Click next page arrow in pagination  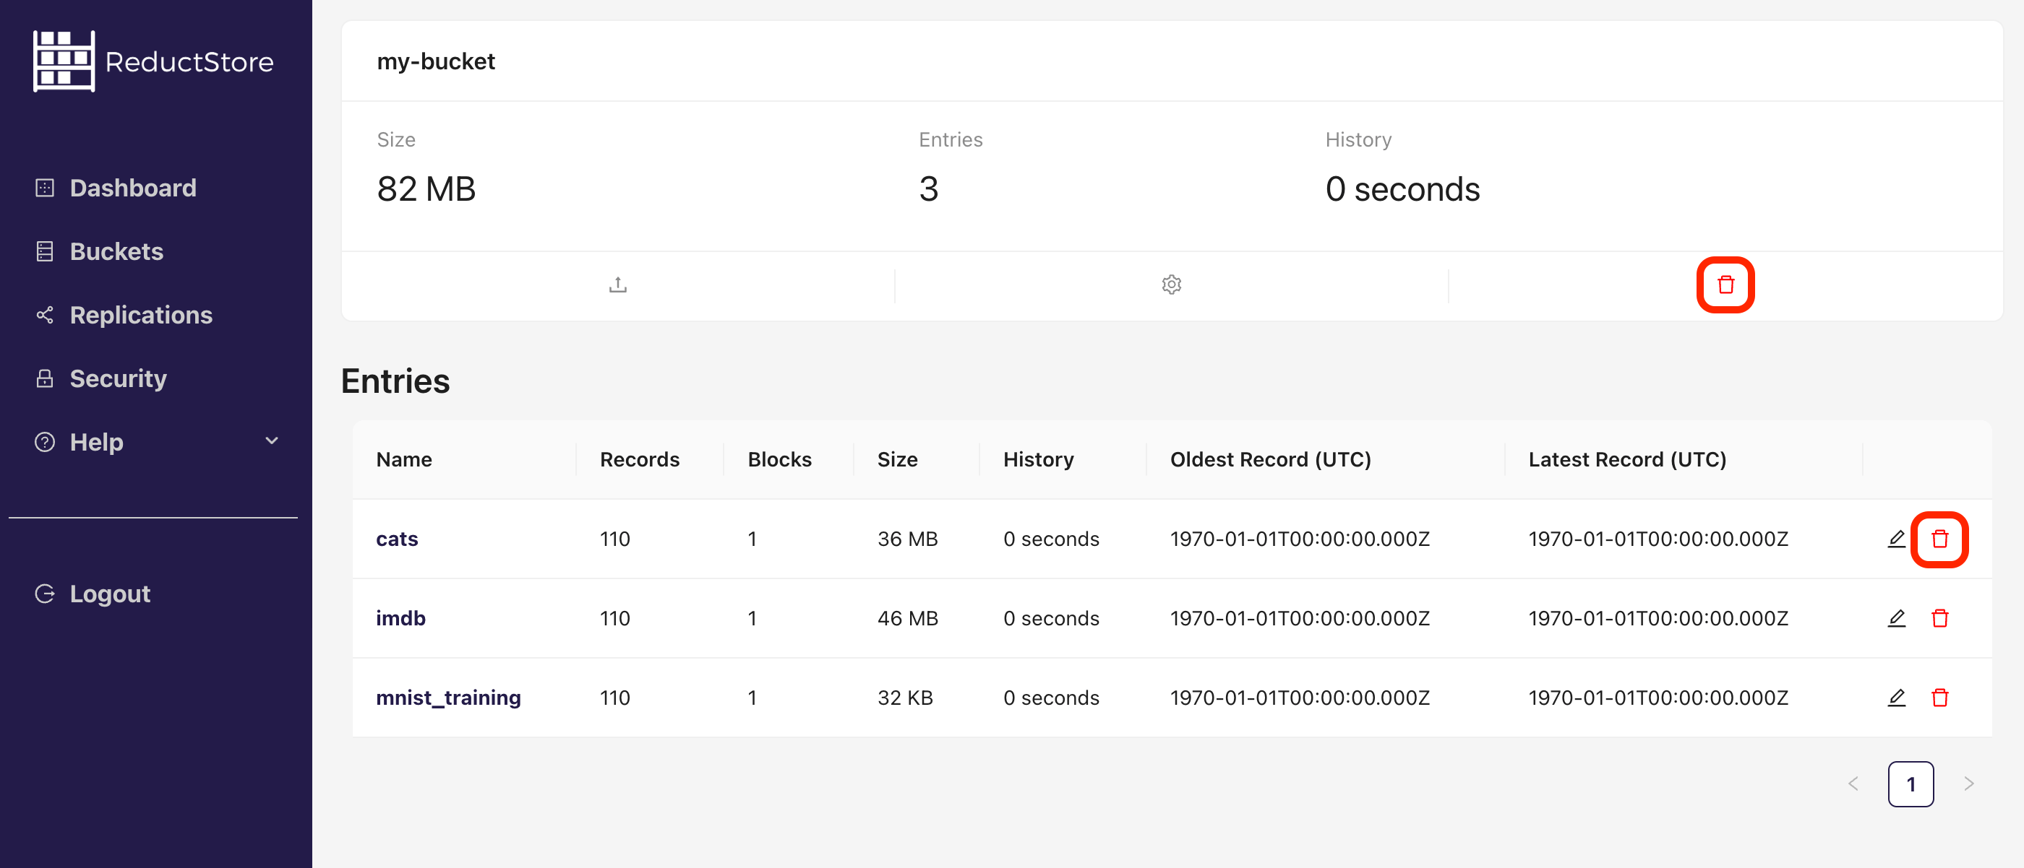pyautogui.click(x=1968, y=784)
